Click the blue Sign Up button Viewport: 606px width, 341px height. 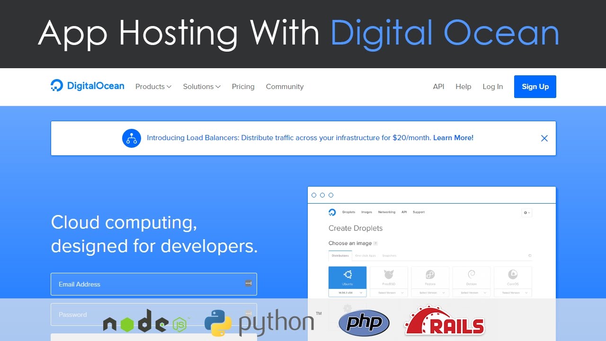point(535,87)
